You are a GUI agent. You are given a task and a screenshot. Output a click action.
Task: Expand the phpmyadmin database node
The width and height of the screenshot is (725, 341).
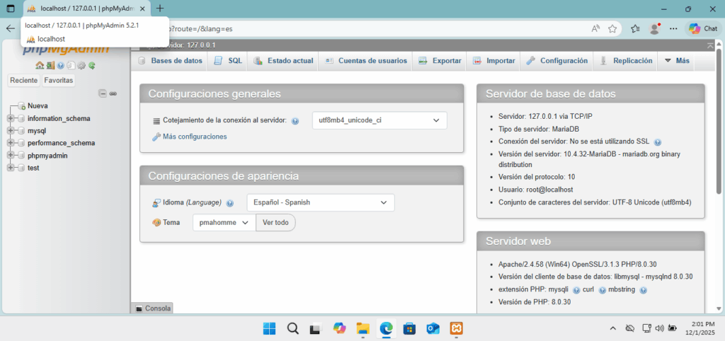pos(11,156)
